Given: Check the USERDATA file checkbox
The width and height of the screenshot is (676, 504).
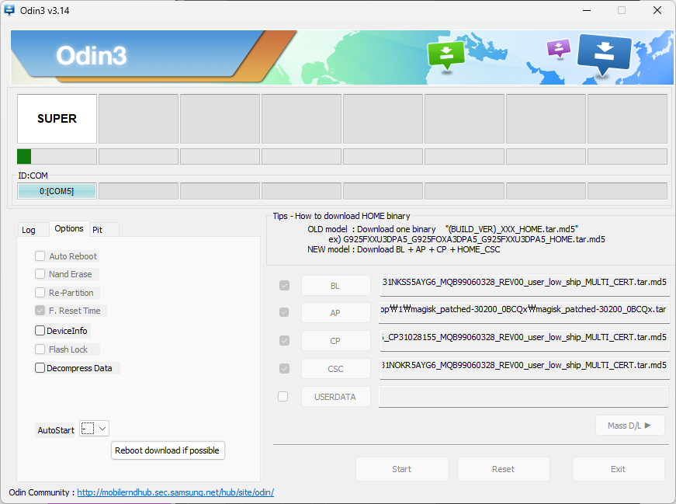Looking at the screenshot, I should 283,396.
